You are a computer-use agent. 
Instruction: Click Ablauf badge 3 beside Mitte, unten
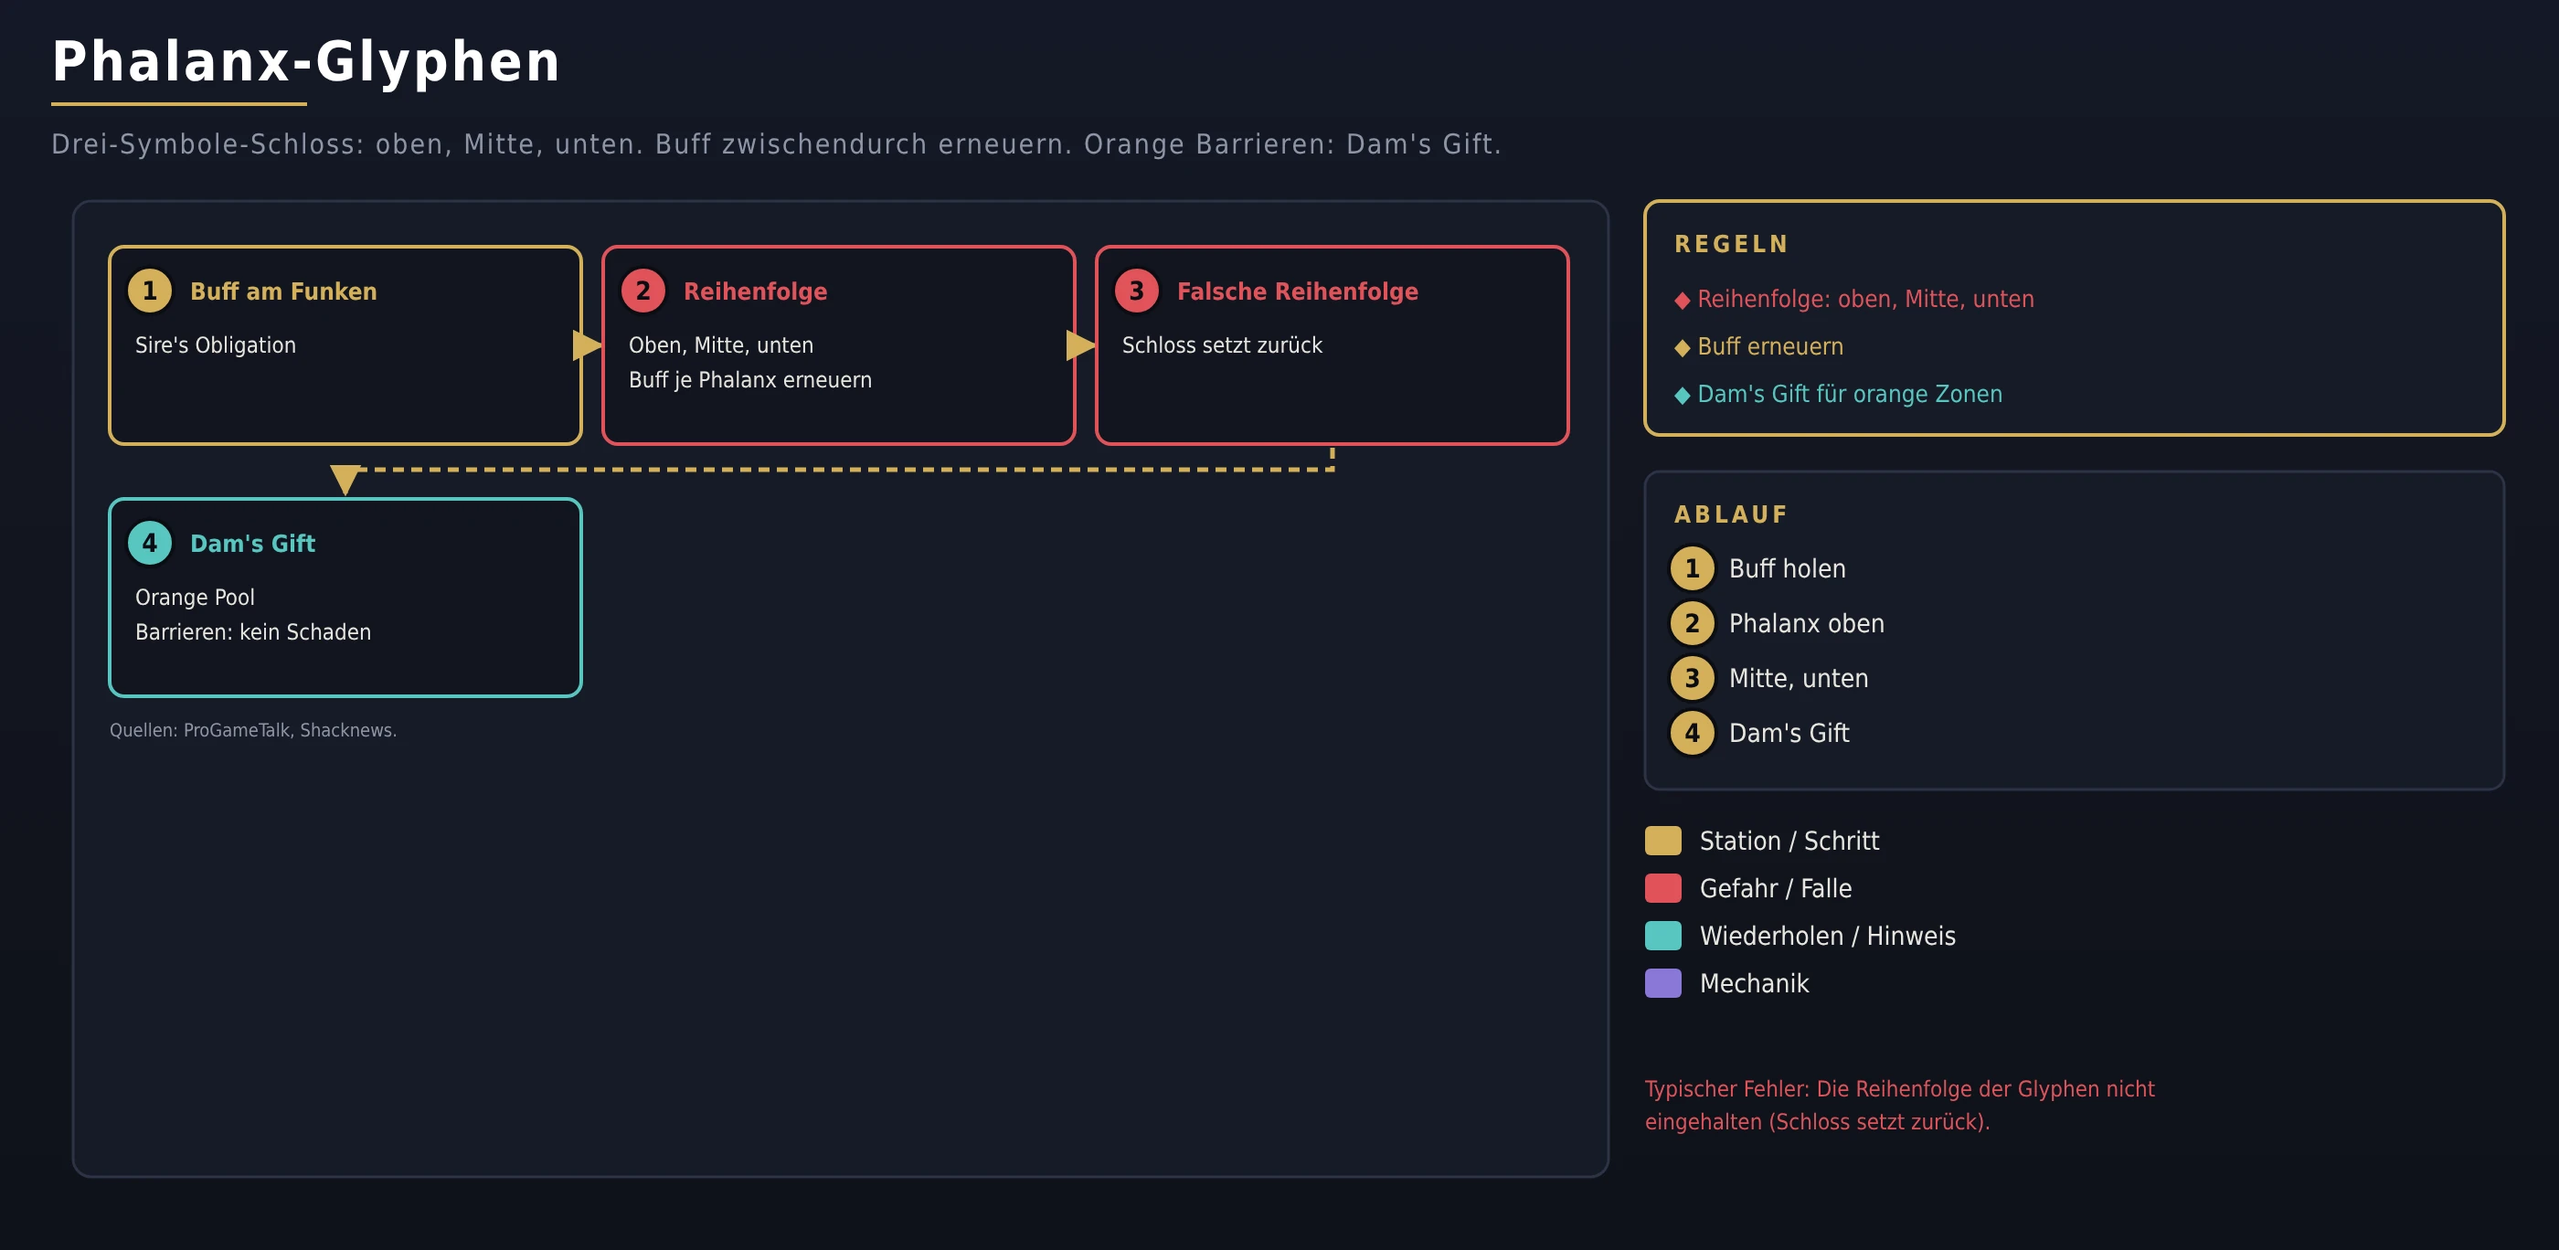[x=1692, y=678]
